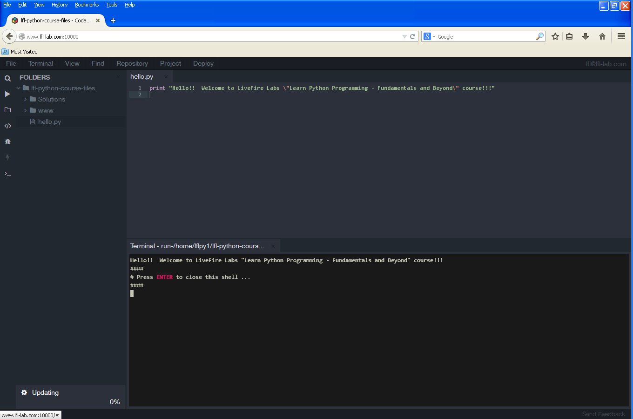This screenshot has height=419, width=633.
Task: Run the file with the play icon
Action: tap(7, 94)
